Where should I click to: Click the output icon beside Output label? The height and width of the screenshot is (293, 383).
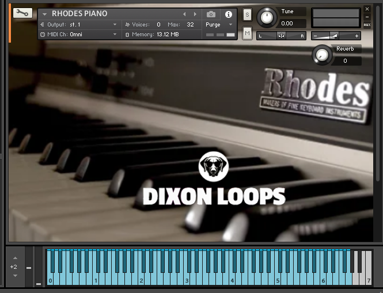(43, 25)
